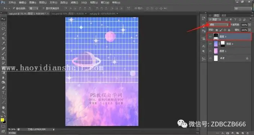
Task: Lock layer position icon
Action: click(x=225, y=30)
